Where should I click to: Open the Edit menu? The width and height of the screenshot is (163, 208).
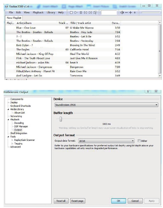click(18, 13)
